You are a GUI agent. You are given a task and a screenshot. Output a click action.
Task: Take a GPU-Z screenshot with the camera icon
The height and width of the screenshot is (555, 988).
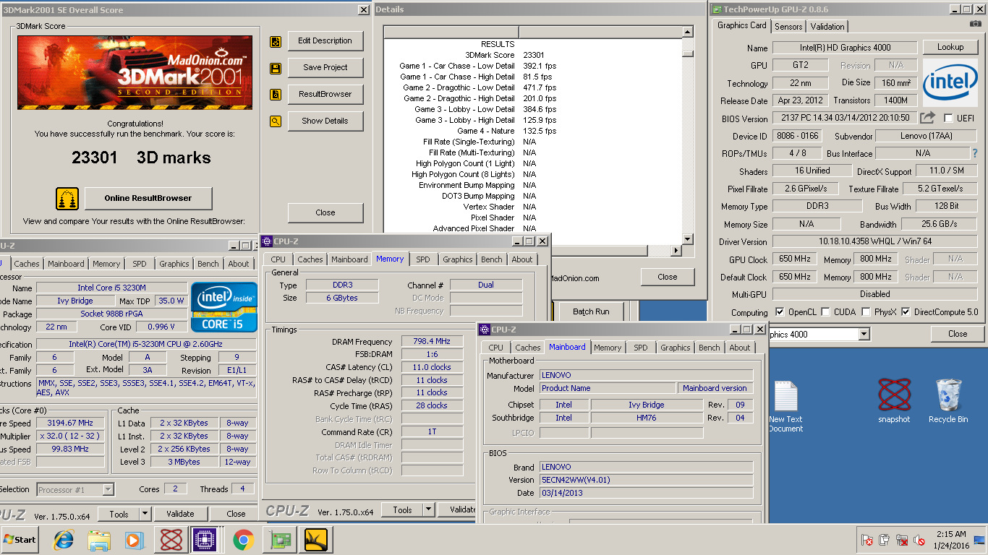click(976, 25)
